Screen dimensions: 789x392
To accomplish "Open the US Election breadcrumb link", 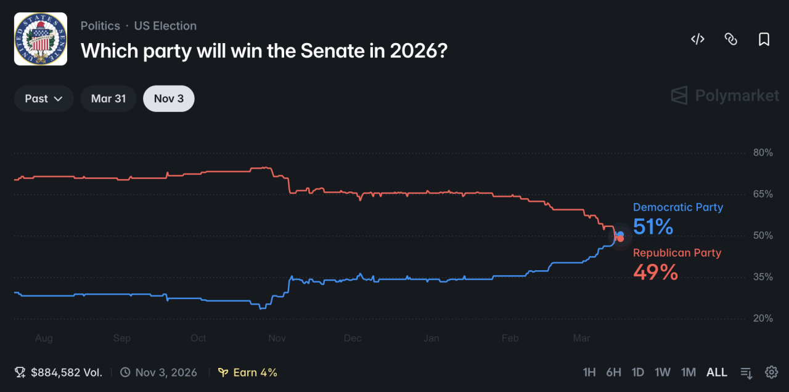I will coord(165,26).
